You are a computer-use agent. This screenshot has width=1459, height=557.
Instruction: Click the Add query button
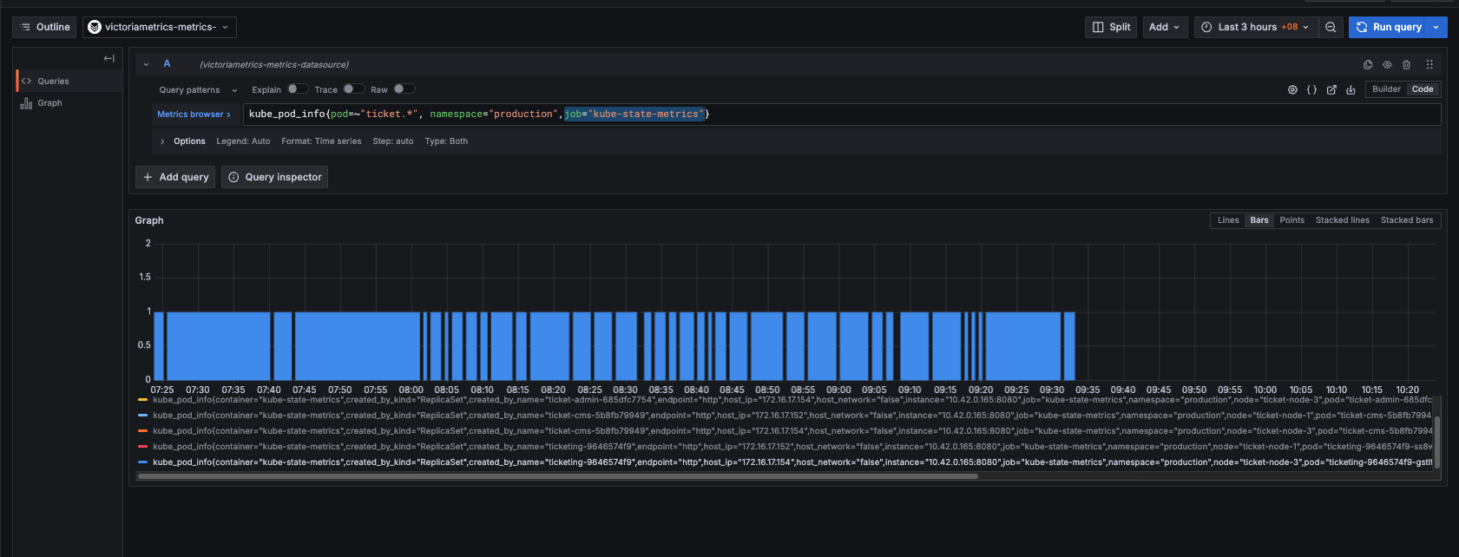(176, 177)
